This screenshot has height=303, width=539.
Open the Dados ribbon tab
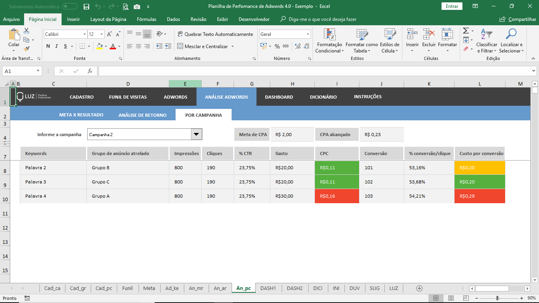click(x=173, y=19)
